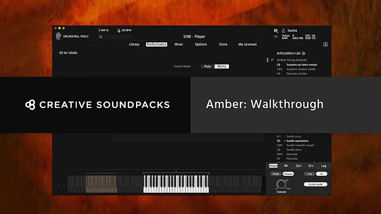Image resolution: width=381 pixels, height=214 pixels.
Task: Open the Sascha user account icon
Action: [x=283, y=30]
